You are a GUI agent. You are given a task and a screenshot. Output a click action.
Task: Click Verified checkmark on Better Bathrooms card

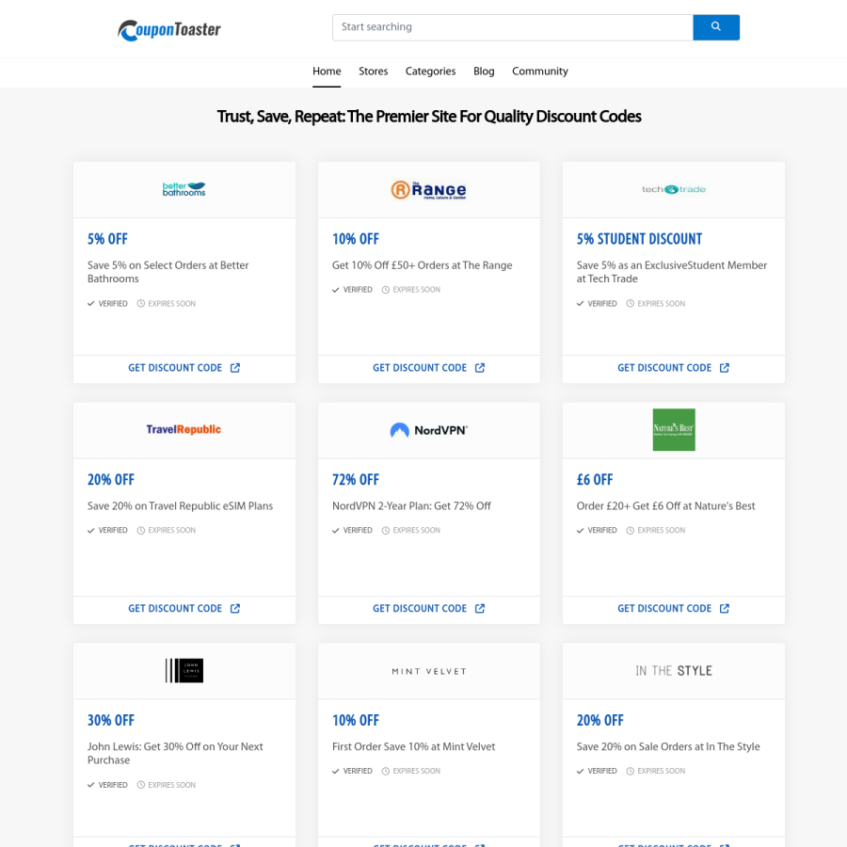pyautogui.click(x=90, y=304)
